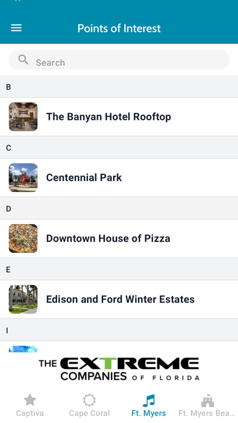Switch to the Cape Coral tab label
This screenshot has height=423, width=238.
(89, 413)
